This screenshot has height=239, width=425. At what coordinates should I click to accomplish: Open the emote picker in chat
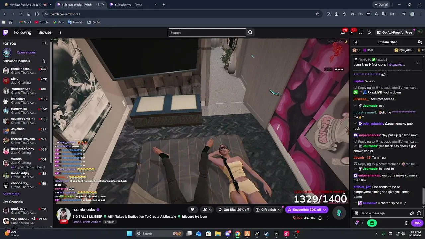point(419,213)
